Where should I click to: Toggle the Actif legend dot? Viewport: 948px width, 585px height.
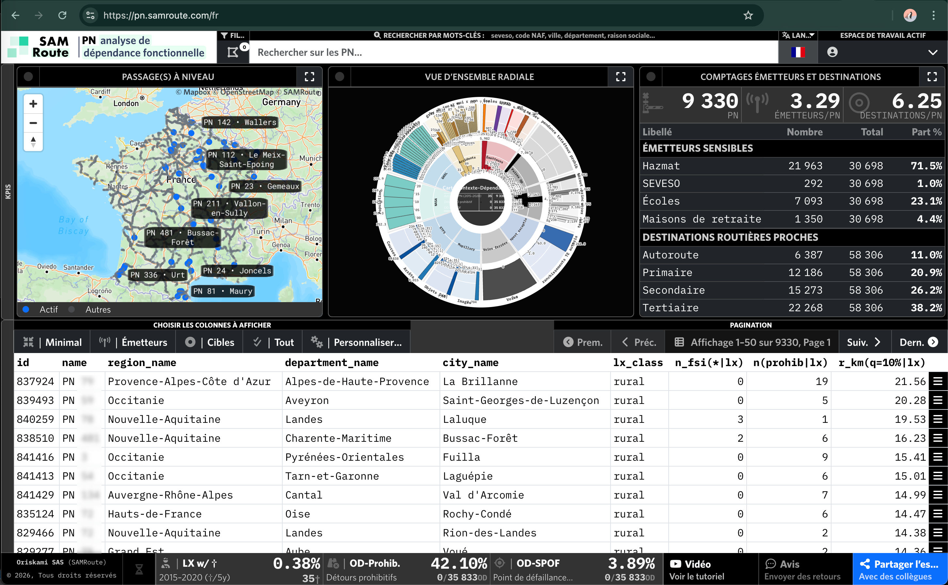tap(26, 310)
